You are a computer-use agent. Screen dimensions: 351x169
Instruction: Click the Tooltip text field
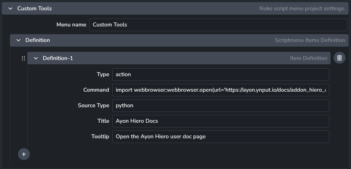221,136
